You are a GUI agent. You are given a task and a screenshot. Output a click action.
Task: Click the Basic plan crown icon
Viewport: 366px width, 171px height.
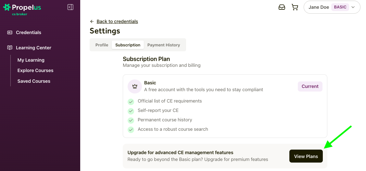pos(135,86)
